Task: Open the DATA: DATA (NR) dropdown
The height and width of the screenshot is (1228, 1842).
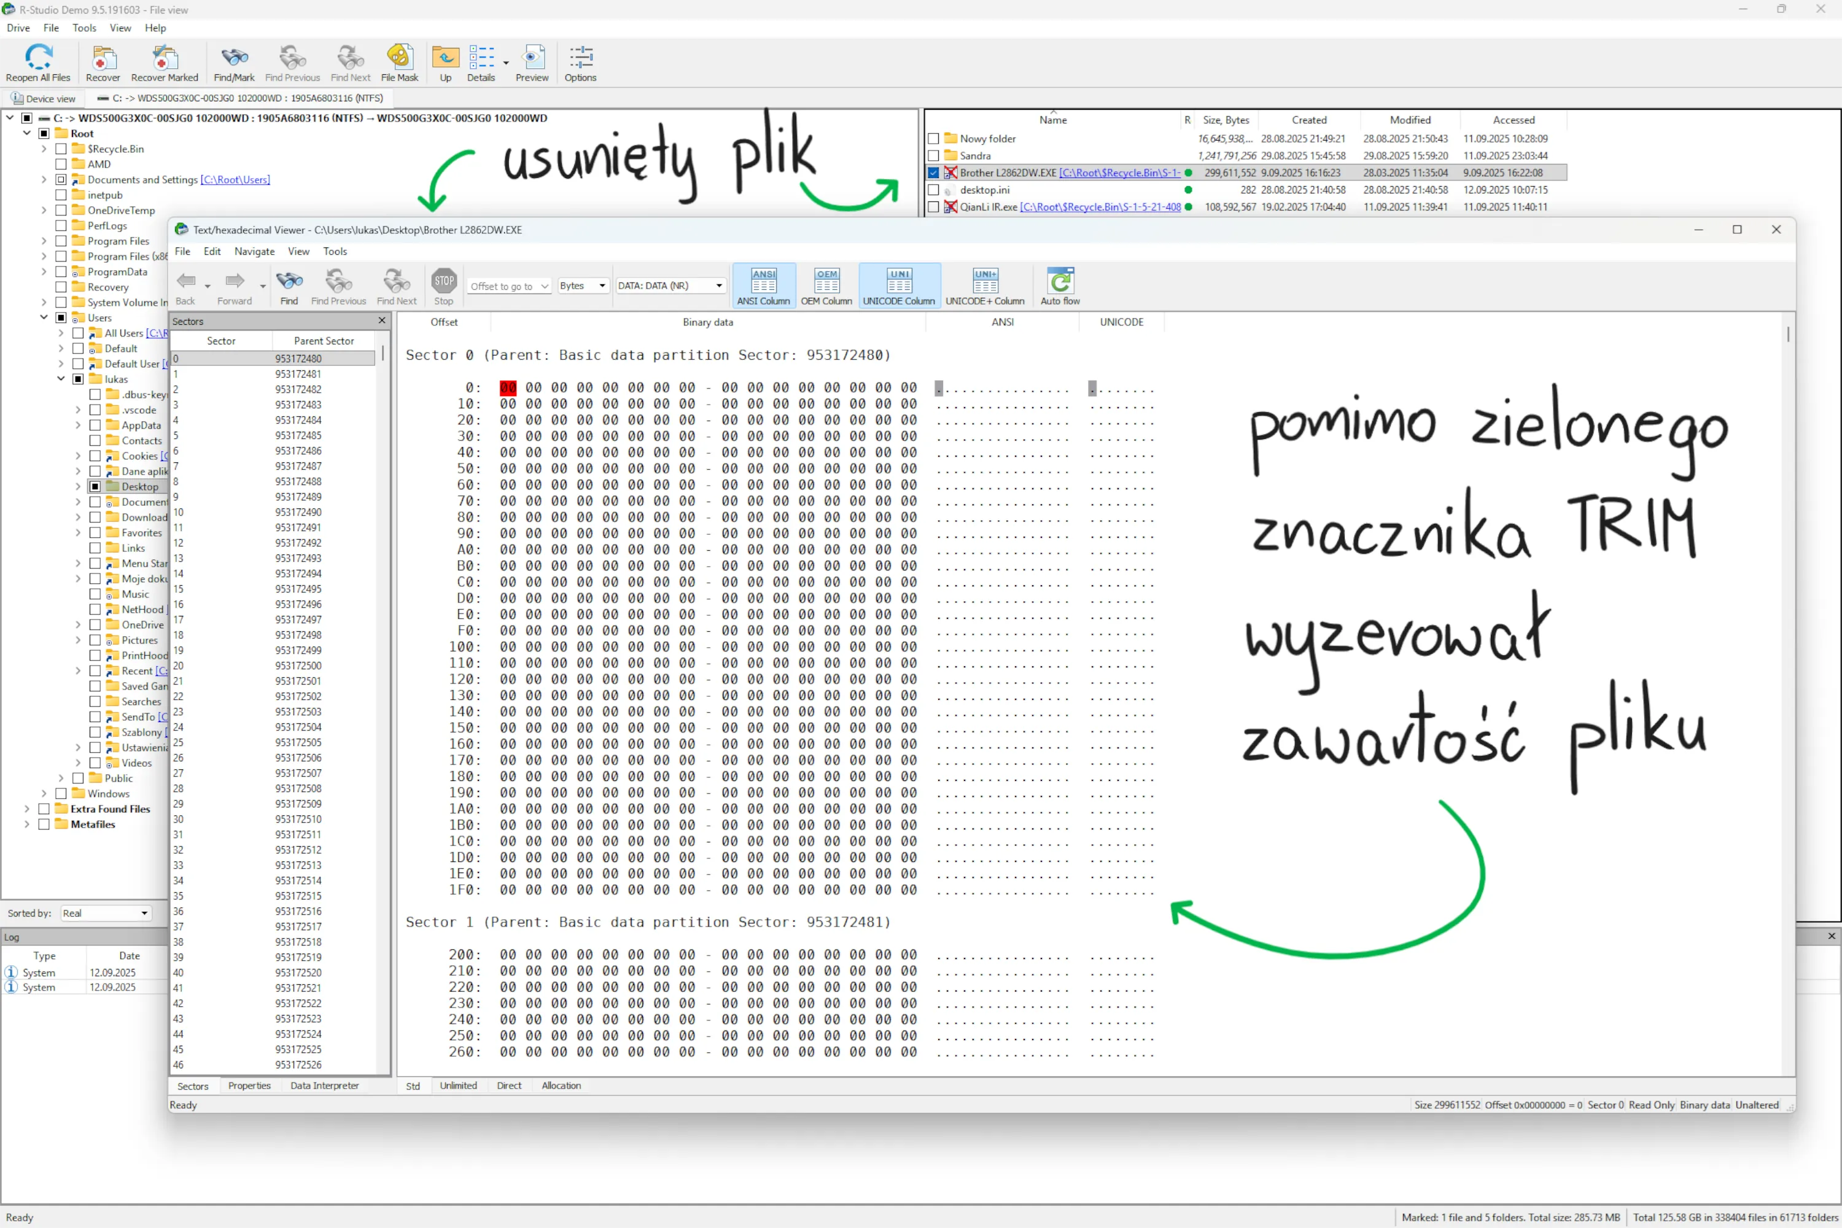Action: 670,286
